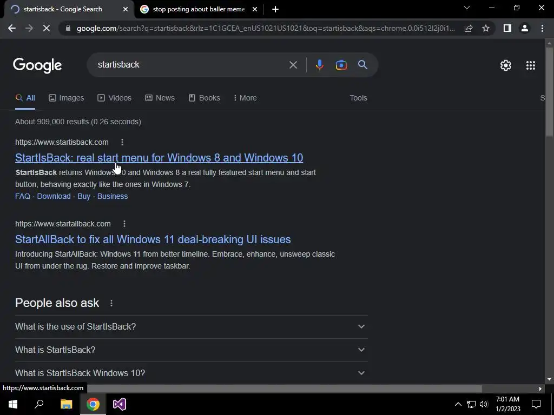Expand the What is StartIsBack? question
554x415 pixels.
191,350
